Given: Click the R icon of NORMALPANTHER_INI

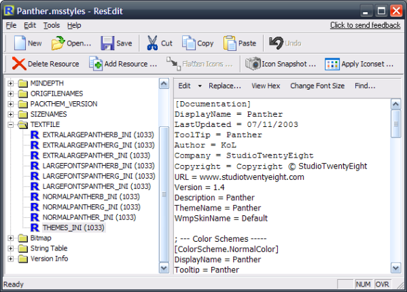Looking at the screenshot, I should [35, 217].
